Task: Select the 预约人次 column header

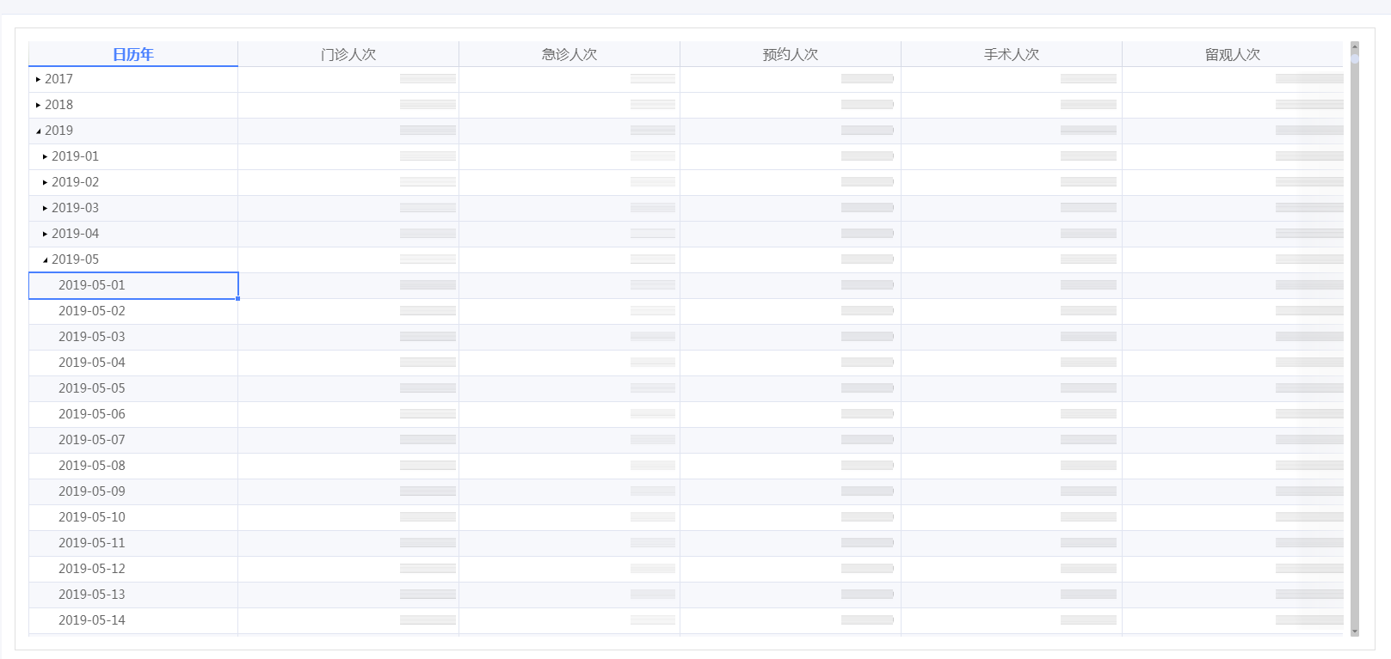Action: pos(791,54)
